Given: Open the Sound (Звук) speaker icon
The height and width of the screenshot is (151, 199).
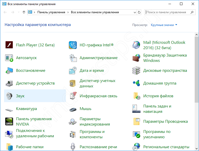Looking at the screenshot, I should pos(9,96).
